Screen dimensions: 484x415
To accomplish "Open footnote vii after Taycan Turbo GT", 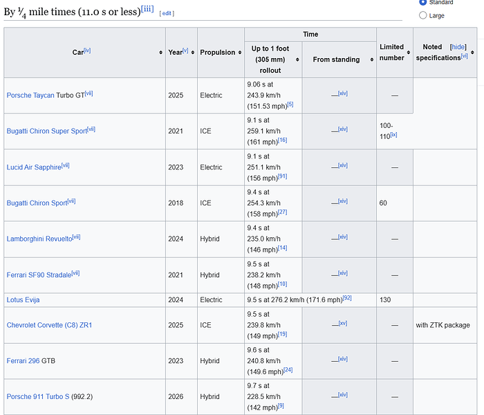I will (x=89, y=93).
